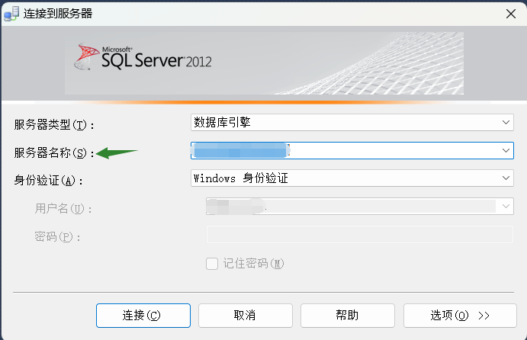The image size is (527, 340).
Task: Click the 服务器类型(T) label
Action: click(x=54, y=125)
